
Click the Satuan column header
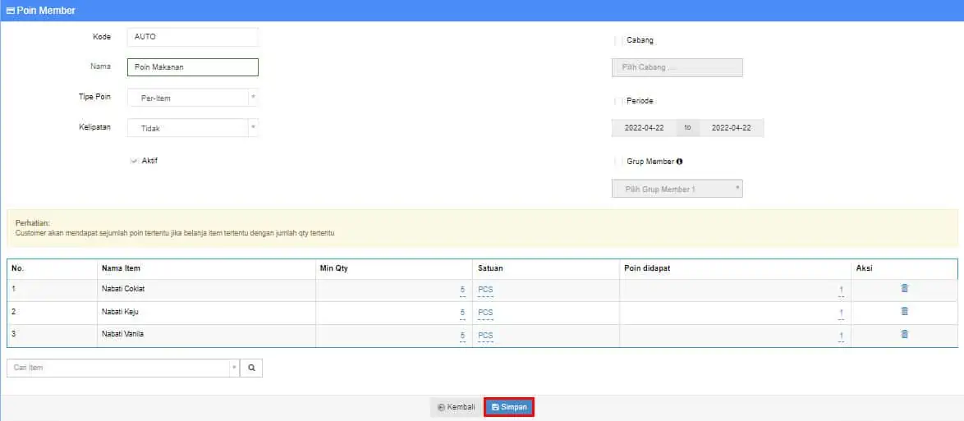(489, 268)
